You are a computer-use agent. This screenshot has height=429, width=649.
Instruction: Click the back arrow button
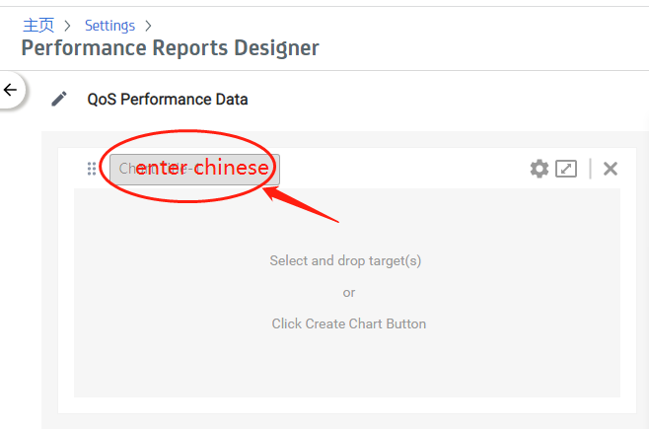(11, 91)
